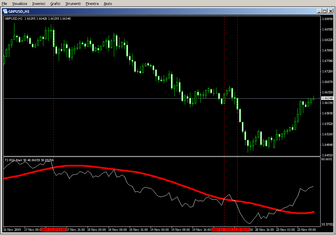Maximize the GBPUSD,H1 chart window

pos(325,11)
